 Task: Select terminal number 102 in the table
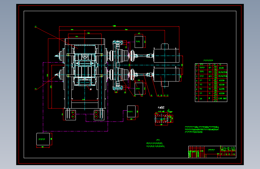pyautogui.click(x=215, y=69)
